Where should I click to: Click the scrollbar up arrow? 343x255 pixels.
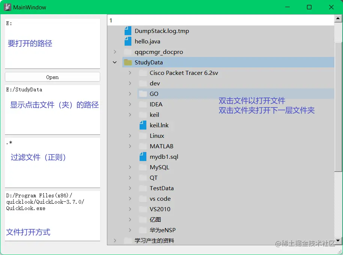[338, 19]
